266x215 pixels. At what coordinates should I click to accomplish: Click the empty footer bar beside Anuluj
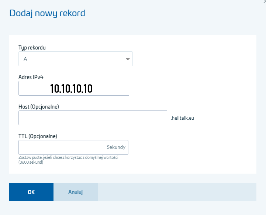(176, 192)
